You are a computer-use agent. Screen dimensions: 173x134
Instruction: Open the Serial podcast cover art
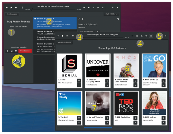[x=69, y=66]
